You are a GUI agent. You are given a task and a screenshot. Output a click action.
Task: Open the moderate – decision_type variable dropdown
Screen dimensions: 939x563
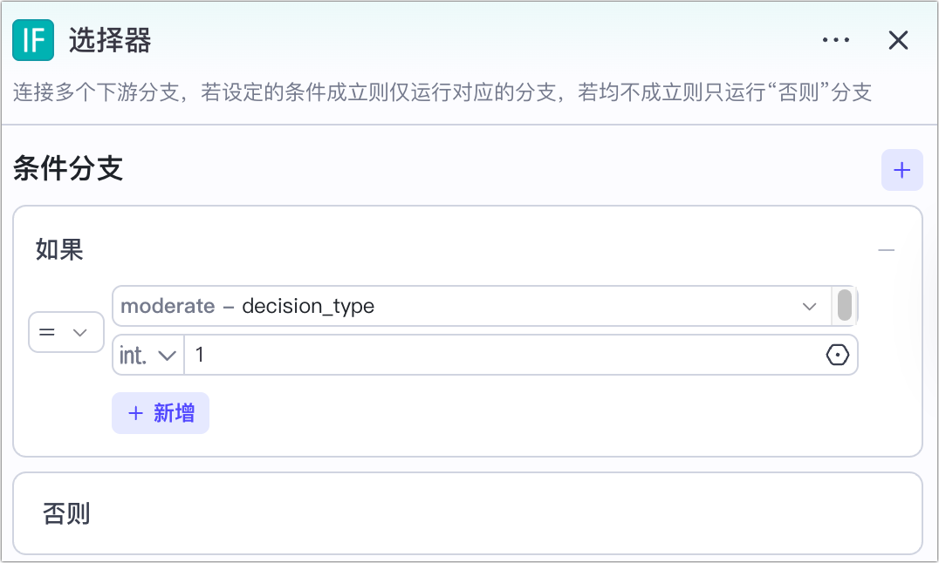471,307
